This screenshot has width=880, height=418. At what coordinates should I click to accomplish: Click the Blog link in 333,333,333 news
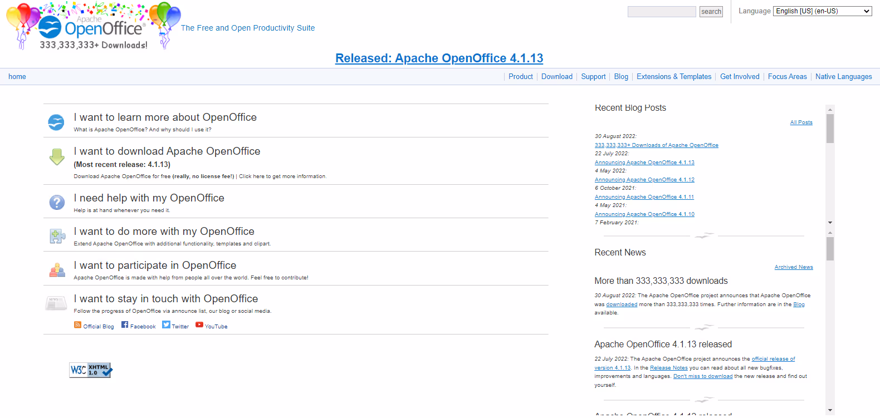click(799, 304)
